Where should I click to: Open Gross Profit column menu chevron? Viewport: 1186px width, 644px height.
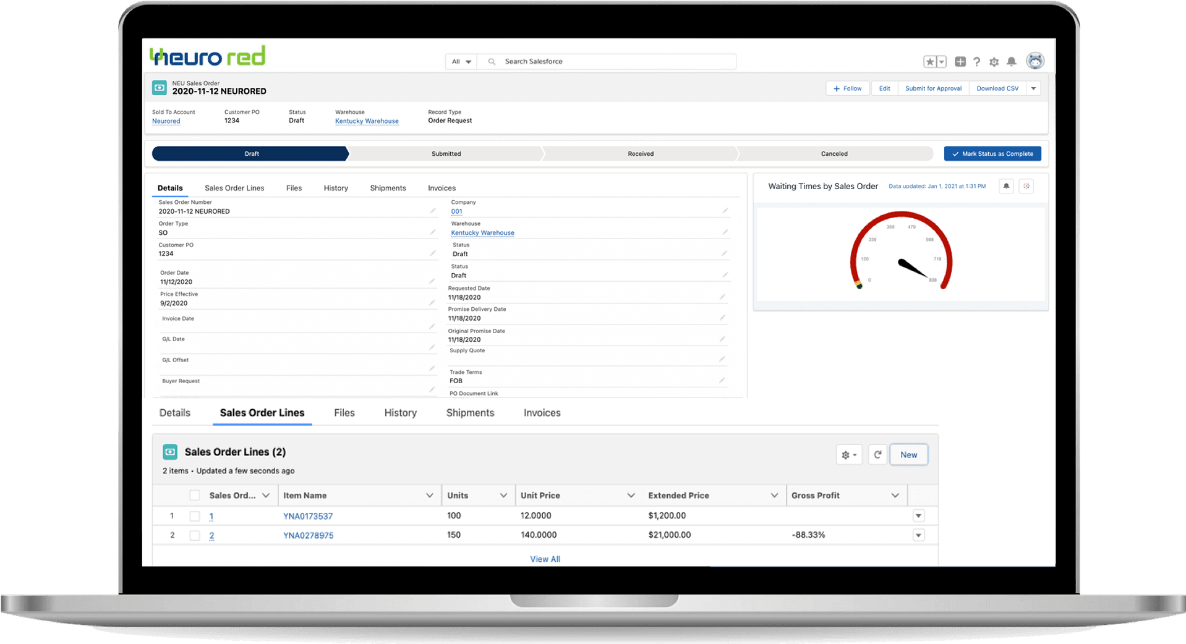[x=895, y=496]
